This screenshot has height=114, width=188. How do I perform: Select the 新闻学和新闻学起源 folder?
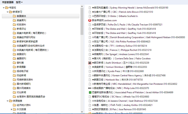pos(27,41)
